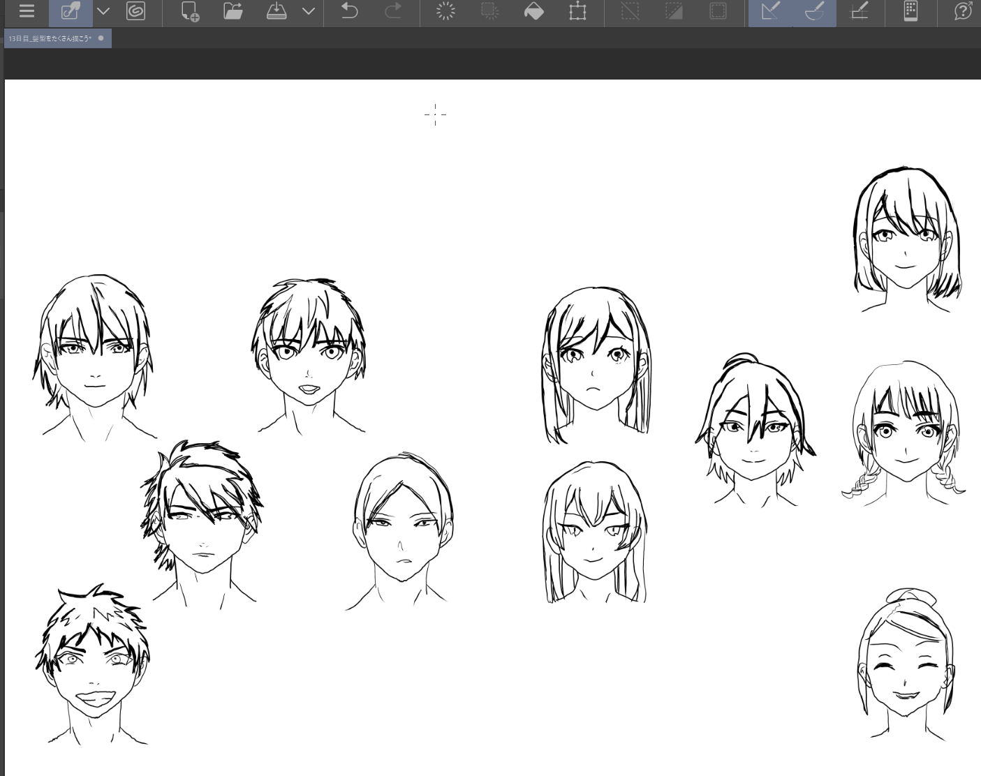
Task: Open the help support question mark icon
Action: tap(963, 12)
